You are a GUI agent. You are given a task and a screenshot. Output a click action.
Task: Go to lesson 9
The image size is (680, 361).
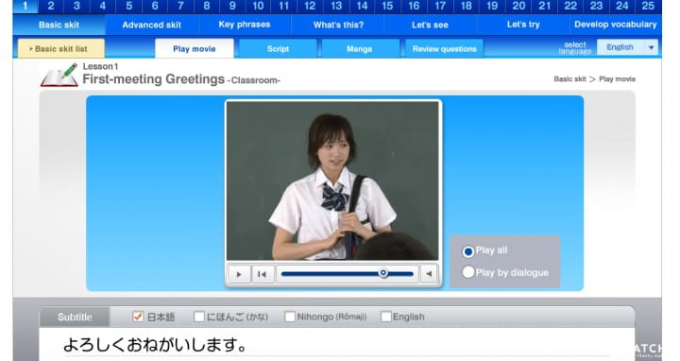[232, 6]
